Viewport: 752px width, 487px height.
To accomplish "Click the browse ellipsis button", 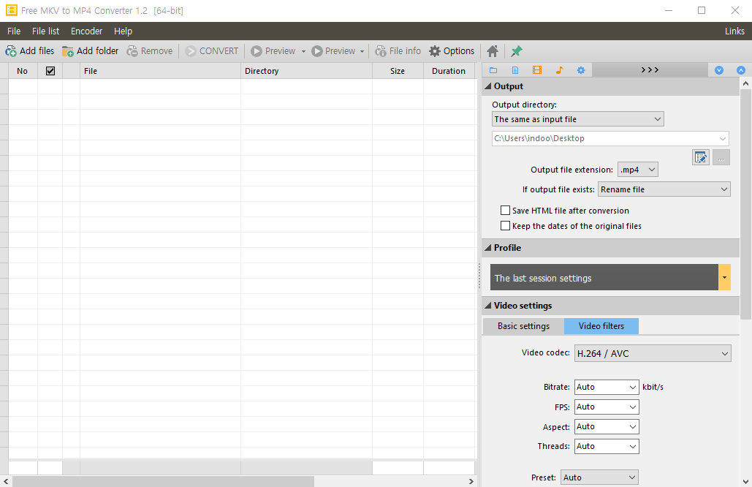I will (721, 157).
